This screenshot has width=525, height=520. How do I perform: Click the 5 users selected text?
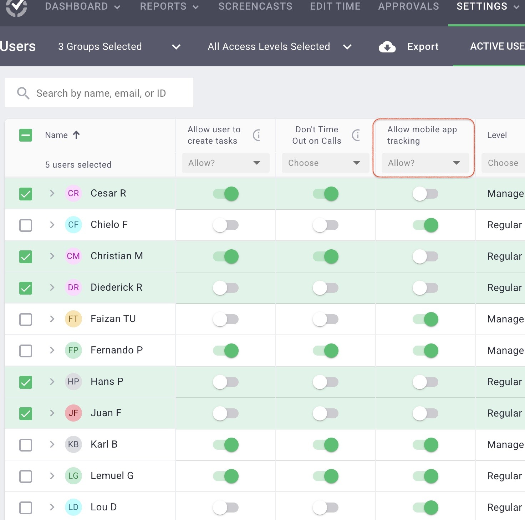tap(78, 165)
